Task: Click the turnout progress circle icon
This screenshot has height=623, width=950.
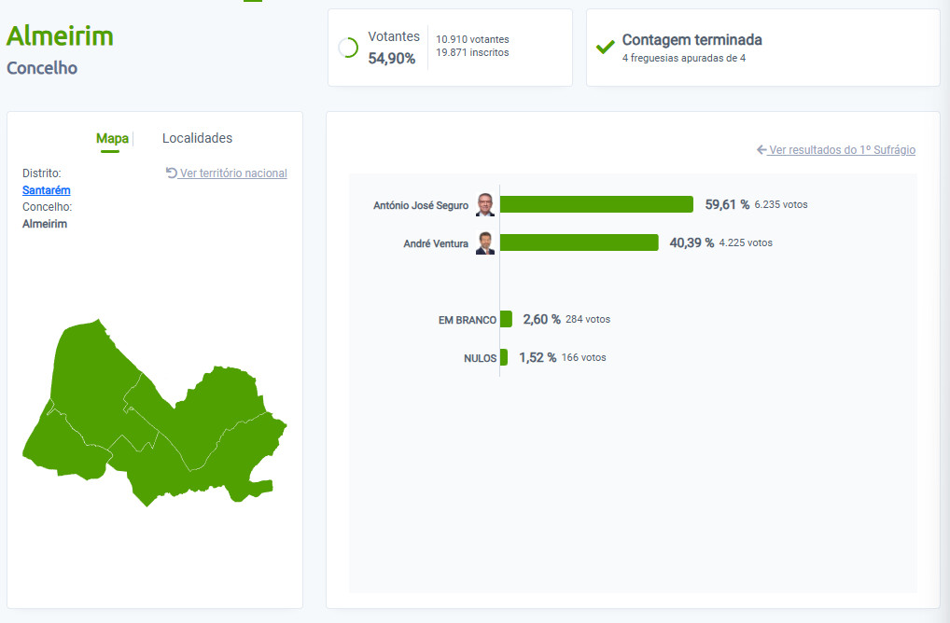Action: click(348, 48)
